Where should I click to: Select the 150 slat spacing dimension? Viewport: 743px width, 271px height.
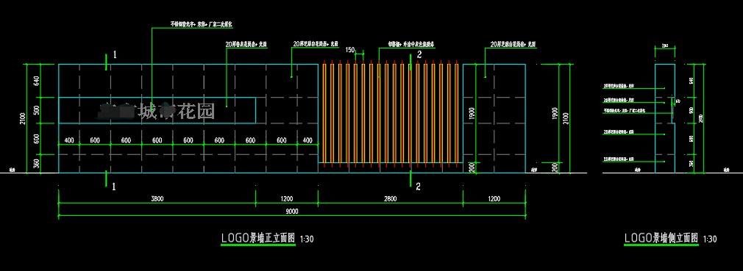(x=350, y=49)
